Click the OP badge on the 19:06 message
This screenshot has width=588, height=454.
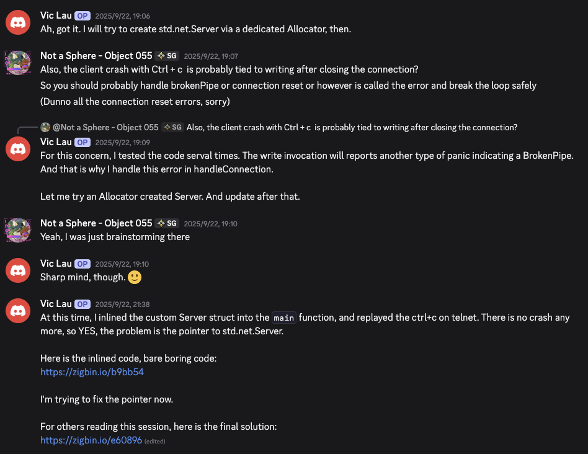[82, 16]
